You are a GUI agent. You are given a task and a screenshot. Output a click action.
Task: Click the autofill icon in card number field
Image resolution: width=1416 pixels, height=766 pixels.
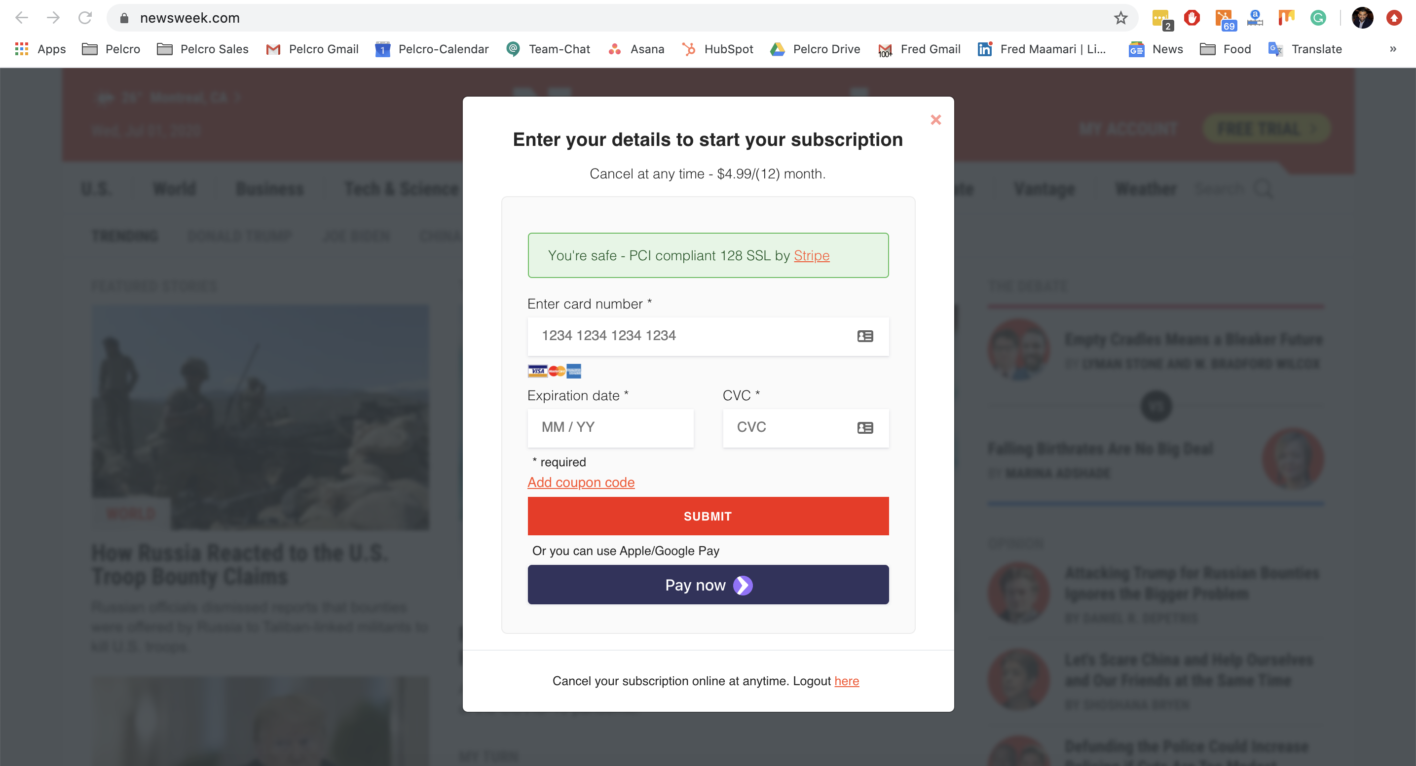(865, 336)
